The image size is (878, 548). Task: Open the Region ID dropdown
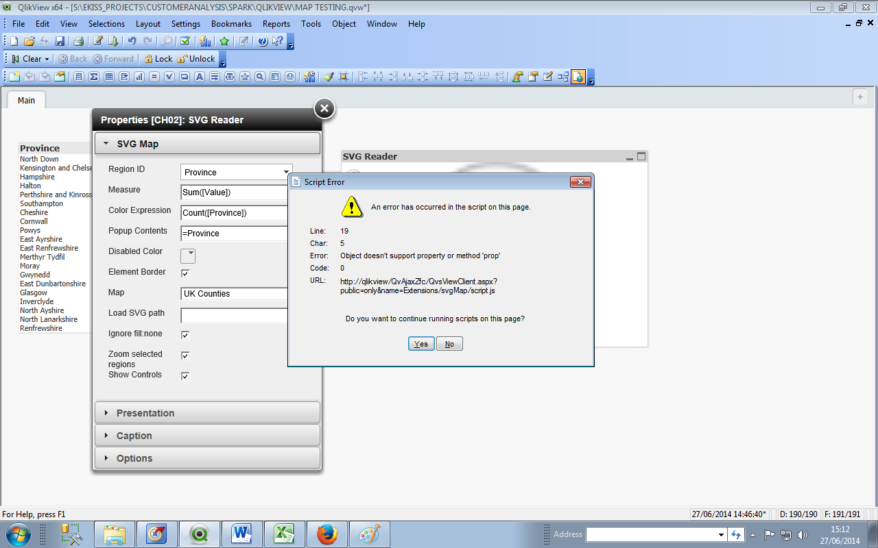237,172
